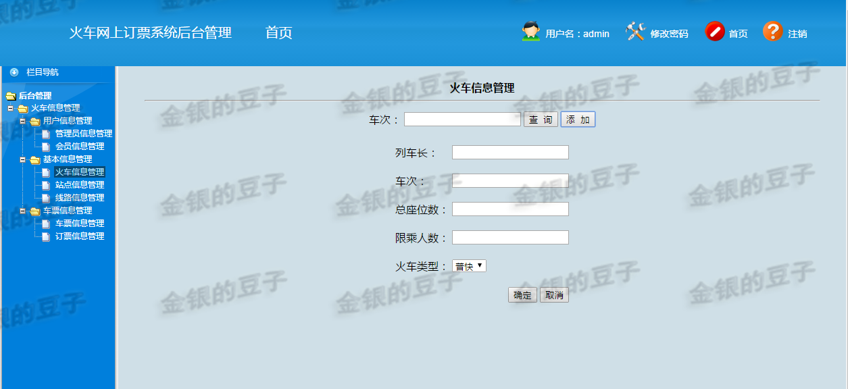The height and width of the screenshot is (389, 848).
Task: Select 首页 in the top navigation bar
Action: tap(278, 32)
